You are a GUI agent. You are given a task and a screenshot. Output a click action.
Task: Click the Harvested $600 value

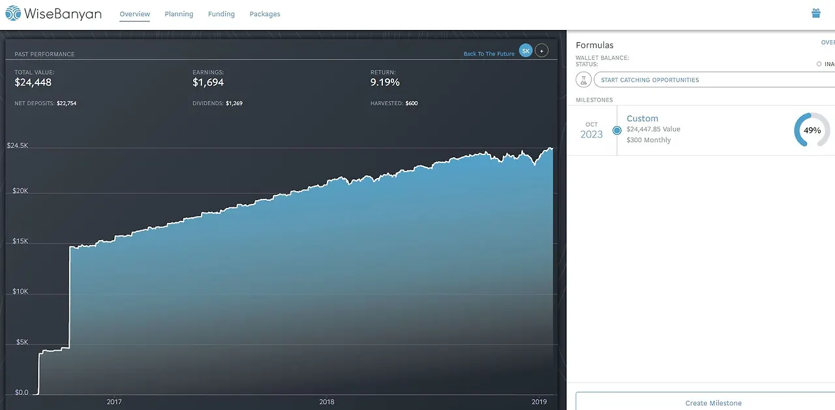[x=412, y=103]
